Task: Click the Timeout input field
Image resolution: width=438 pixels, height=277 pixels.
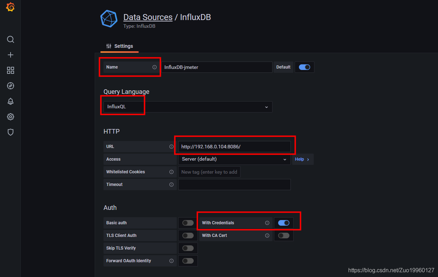Action: tap(234, 185)
